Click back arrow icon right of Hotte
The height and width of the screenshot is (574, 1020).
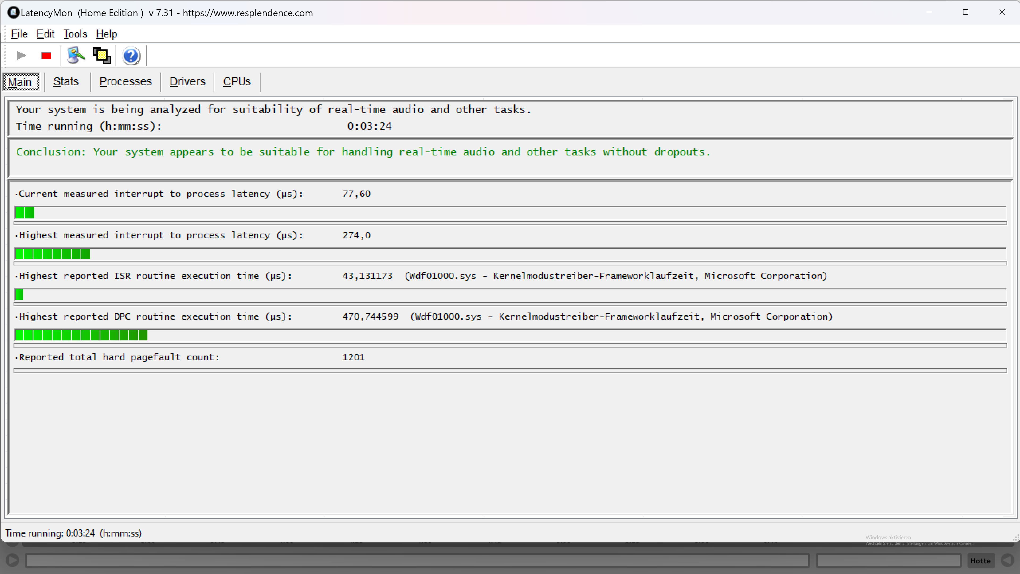tap(1008, 560)
